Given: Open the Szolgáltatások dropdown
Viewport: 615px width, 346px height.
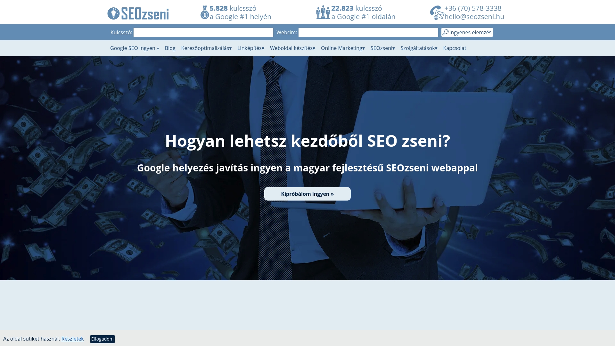Looking at the screenshot, I should point(419,48).
